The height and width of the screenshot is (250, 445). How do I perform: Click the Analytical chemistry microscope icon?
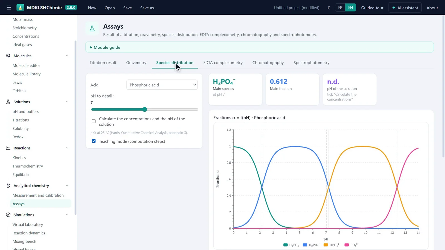(8, 186)
